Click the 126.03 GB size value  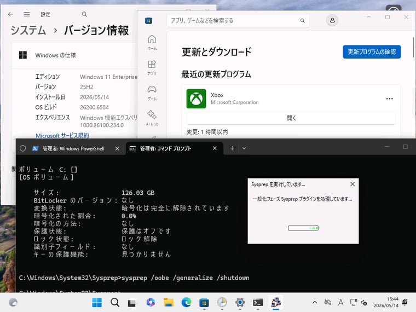click(138, 193)
